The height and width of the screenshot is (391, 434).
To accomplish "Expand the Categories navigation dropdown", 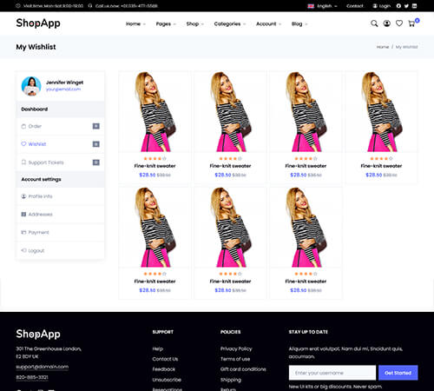I will [x=230, y=24].
